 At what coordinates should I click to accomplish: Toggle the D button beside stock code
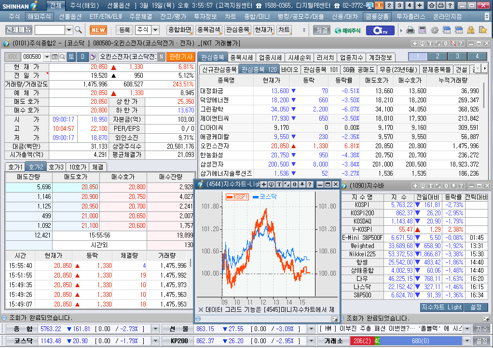point(82,56)
